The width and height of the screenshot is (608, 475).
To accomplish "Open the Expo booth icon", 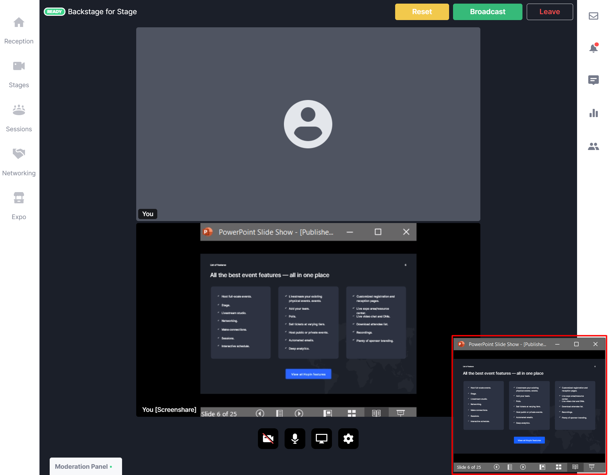I will pos(19,198).
